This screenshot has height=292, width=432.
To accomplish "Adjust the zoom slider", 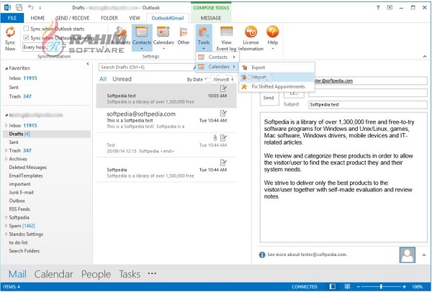I will pyautogui.click(x=381, y=287).
